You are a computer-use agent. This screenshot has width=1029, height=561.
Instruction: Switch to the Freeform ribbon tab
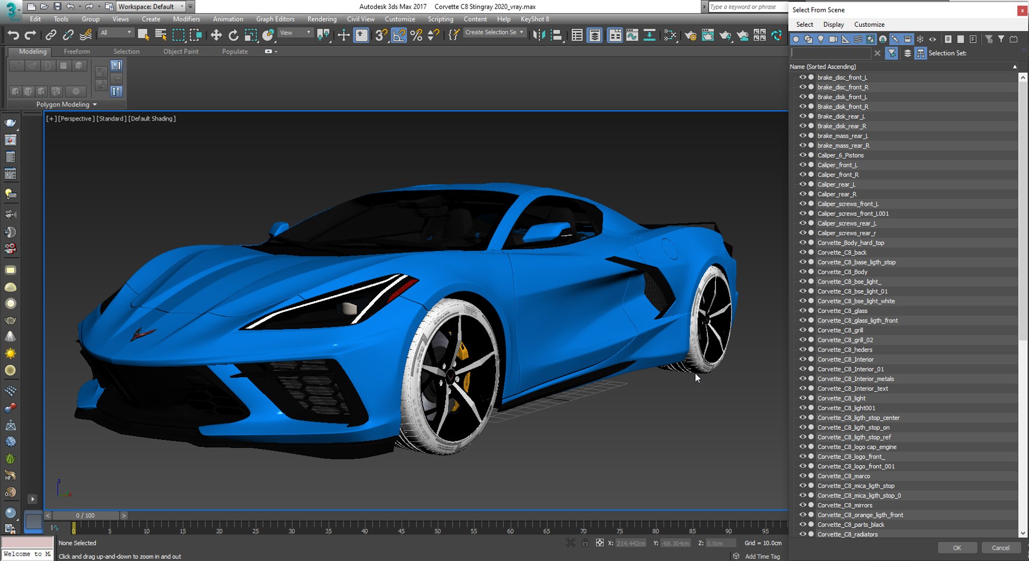(x=77, y=51)
